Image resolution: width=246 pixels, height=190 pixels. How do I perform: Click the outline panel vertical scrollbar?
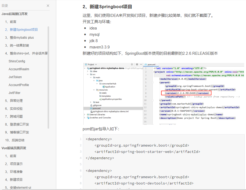(x=48, y=78)
